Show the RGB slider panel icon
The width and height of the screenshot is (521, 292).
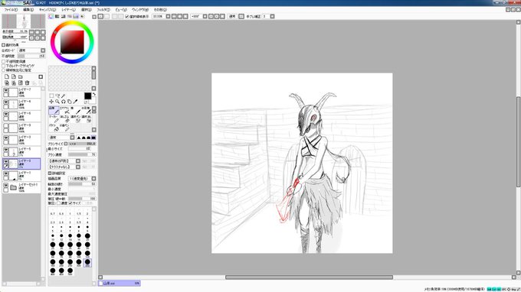(x=57, y=16)
